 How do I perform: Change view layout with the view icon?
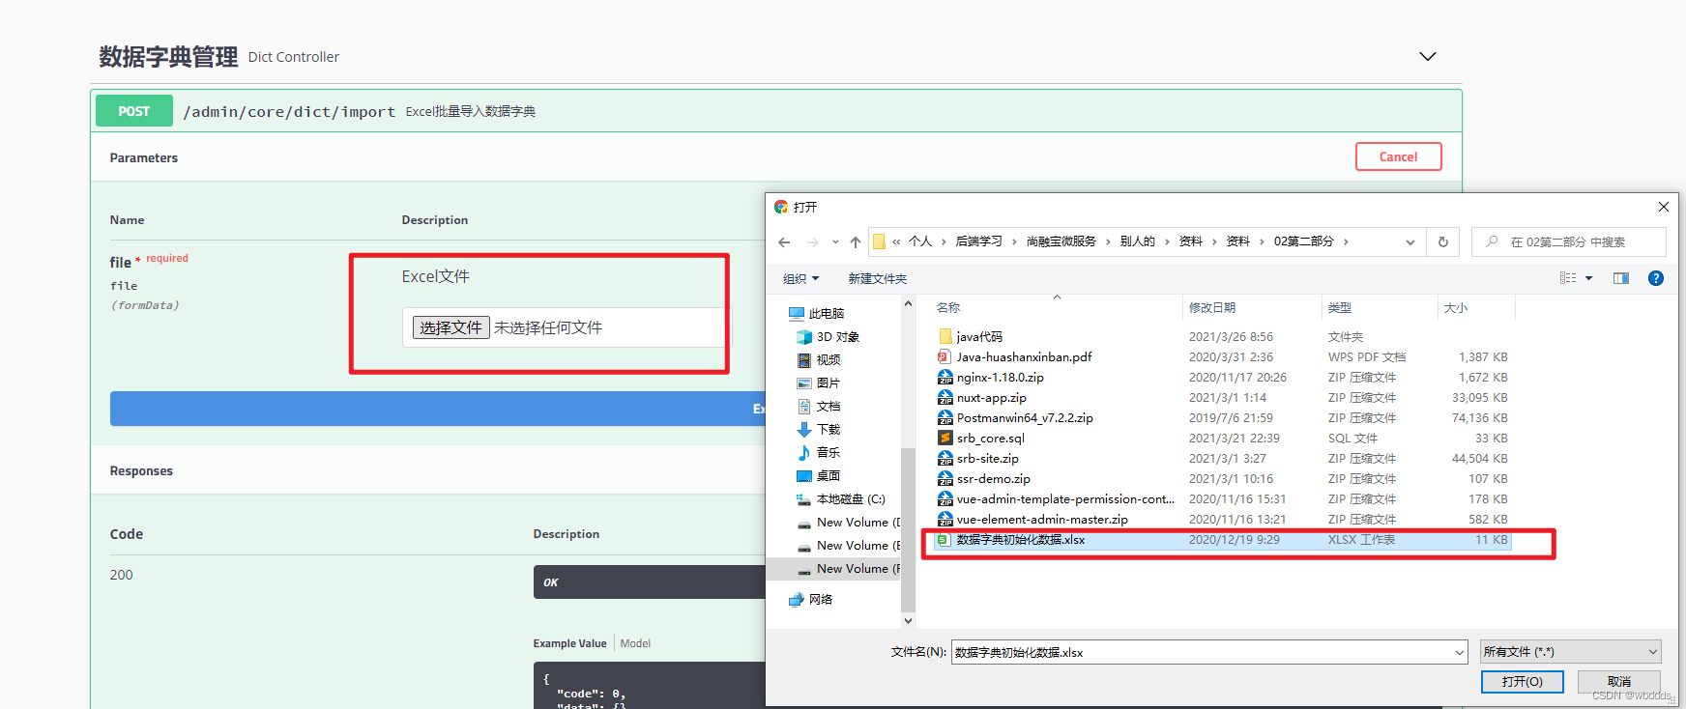click(1568, 278)
